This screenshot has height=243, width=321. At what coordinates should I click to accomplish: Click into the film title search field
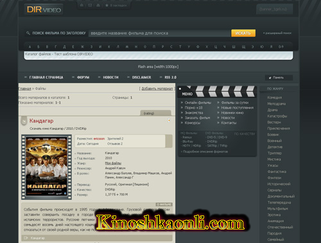[x=159, y=33]
